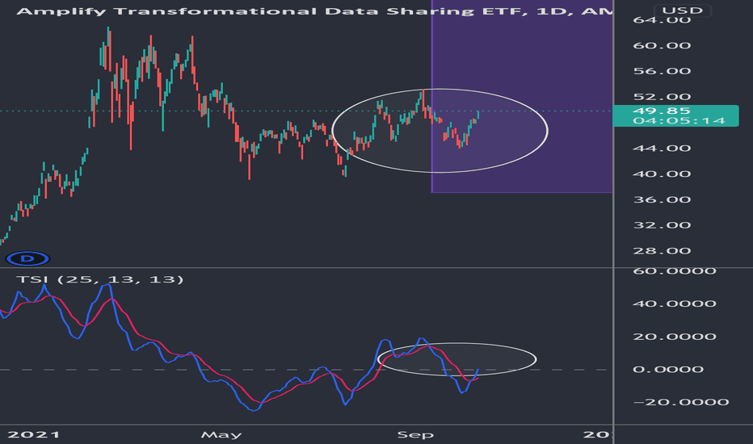Screen dimensions: 753x444
Task: Click the 56.00 price axis label
Action: click(662, 71)
